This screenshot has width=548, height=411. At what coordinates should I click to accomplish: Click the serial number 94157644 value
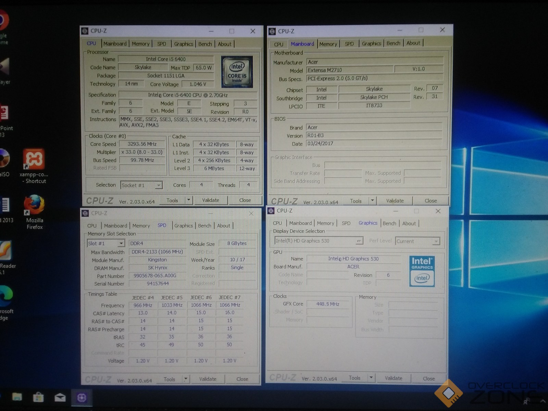(x=158, y=284)
